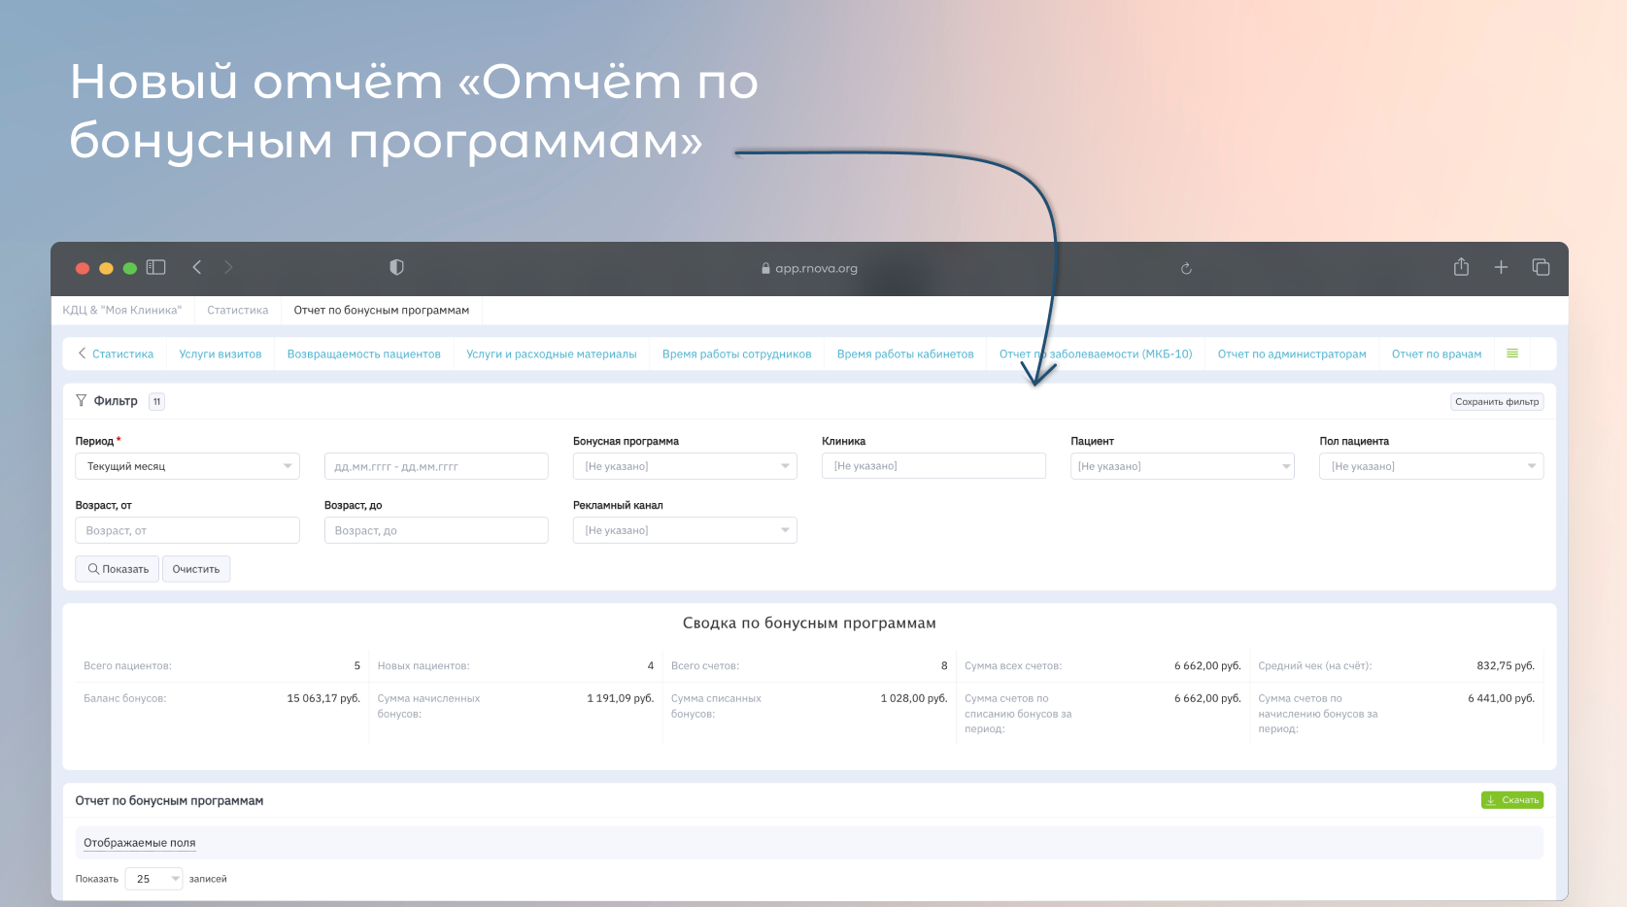Toggle the browser sidebar icon
The height and width of the screenshot is (907, 1627).
pos(155,267)
